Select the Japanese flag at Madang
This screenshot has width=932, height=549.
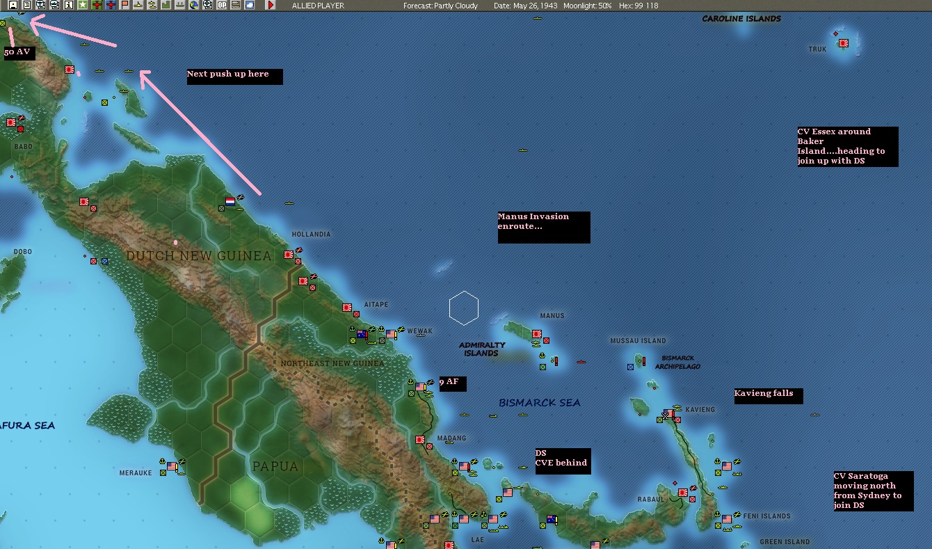point(420,440)
